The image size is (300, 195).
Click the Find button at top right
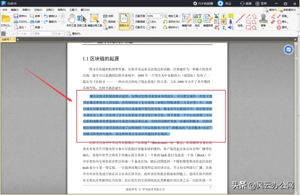coord(270,10)
